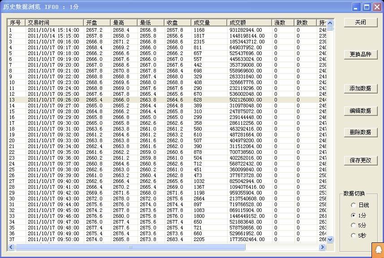Minimize the 历史数据浏览 window
The image size is (384, 258).
point(356,7)
